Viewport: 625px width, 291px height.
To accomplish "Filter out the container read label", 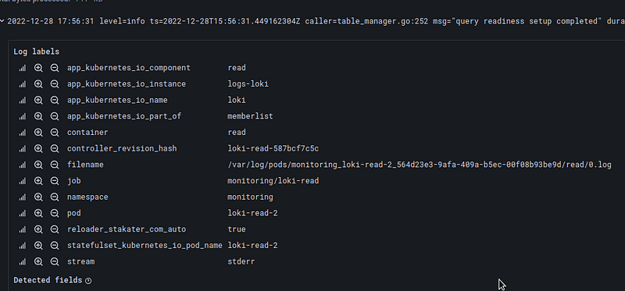I will tap(55, 133).
